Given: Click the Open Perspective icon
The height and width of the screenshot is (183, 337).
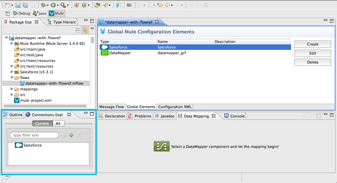Looking at the screenshot, I should coord(8,14).
